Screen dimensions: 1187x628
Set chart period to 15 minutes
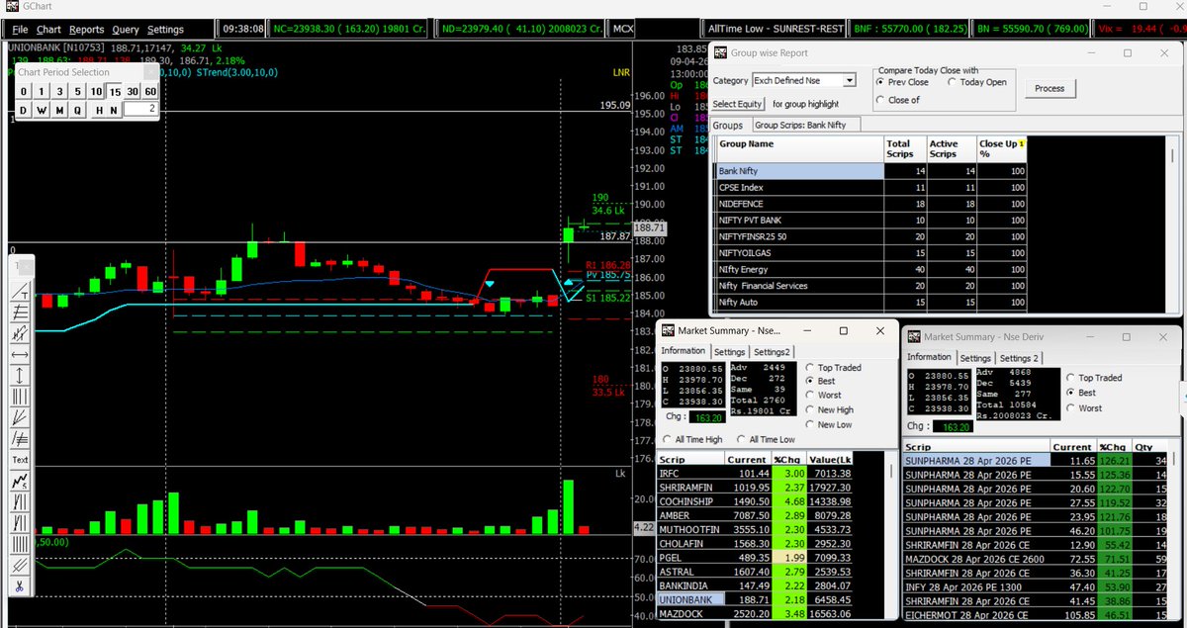click(x=116, y=92)
